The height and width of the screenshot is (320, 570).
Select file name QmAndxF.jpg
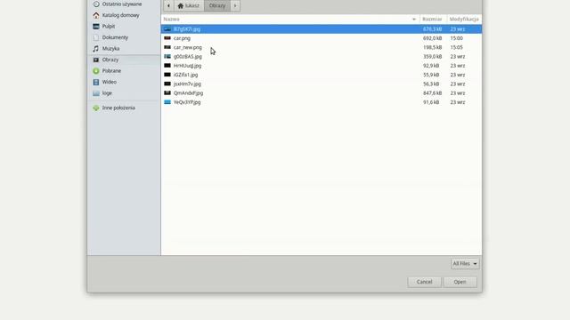tap(188, 92)
